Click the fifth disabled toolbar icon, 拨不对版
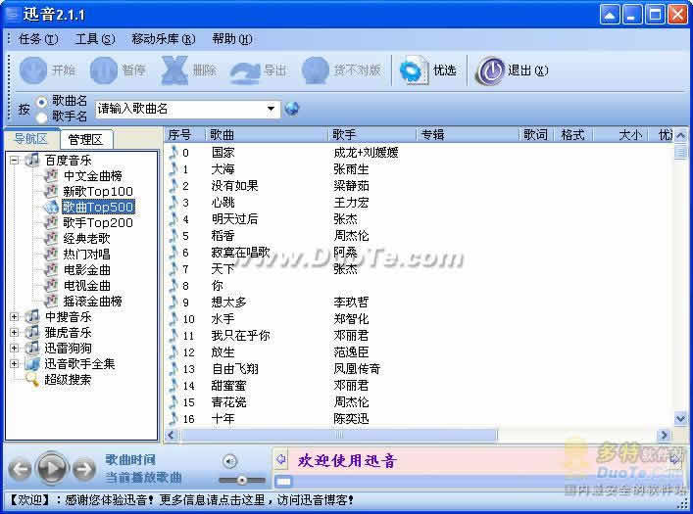The width and height of the screenshot is (693, 514). [316, 70]
